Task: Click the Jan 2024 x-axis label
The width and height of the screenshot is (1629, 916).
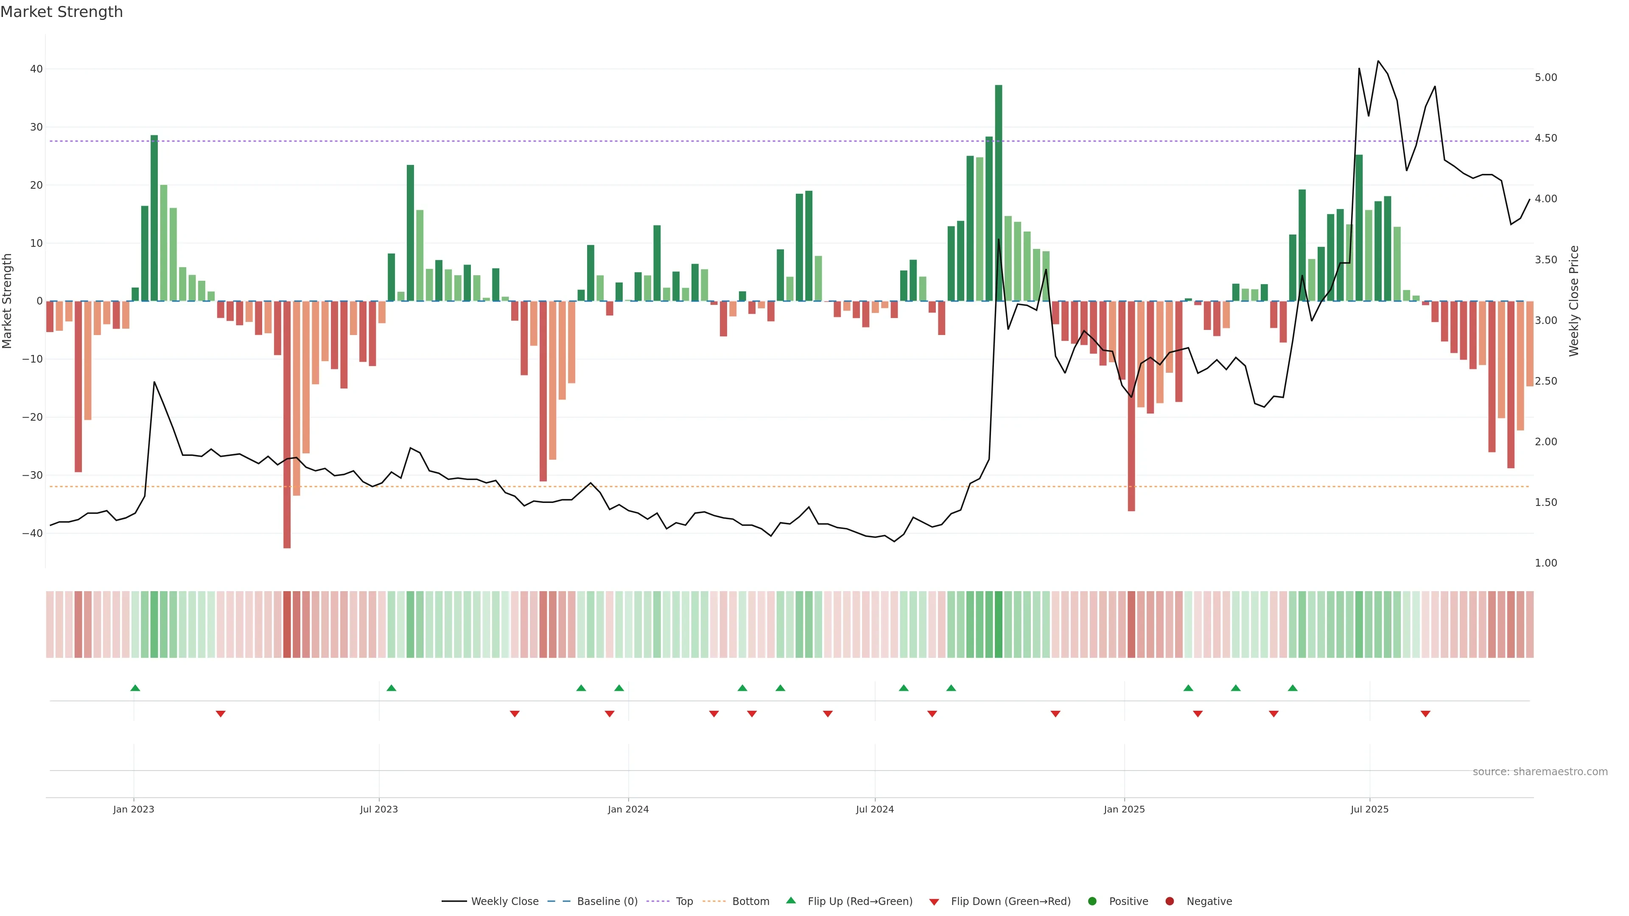Action: 628,809
